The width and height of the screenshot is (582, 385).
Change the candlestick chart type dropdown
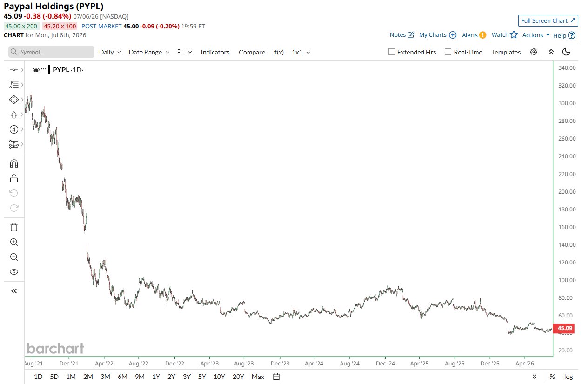click(x=184, y=52)
